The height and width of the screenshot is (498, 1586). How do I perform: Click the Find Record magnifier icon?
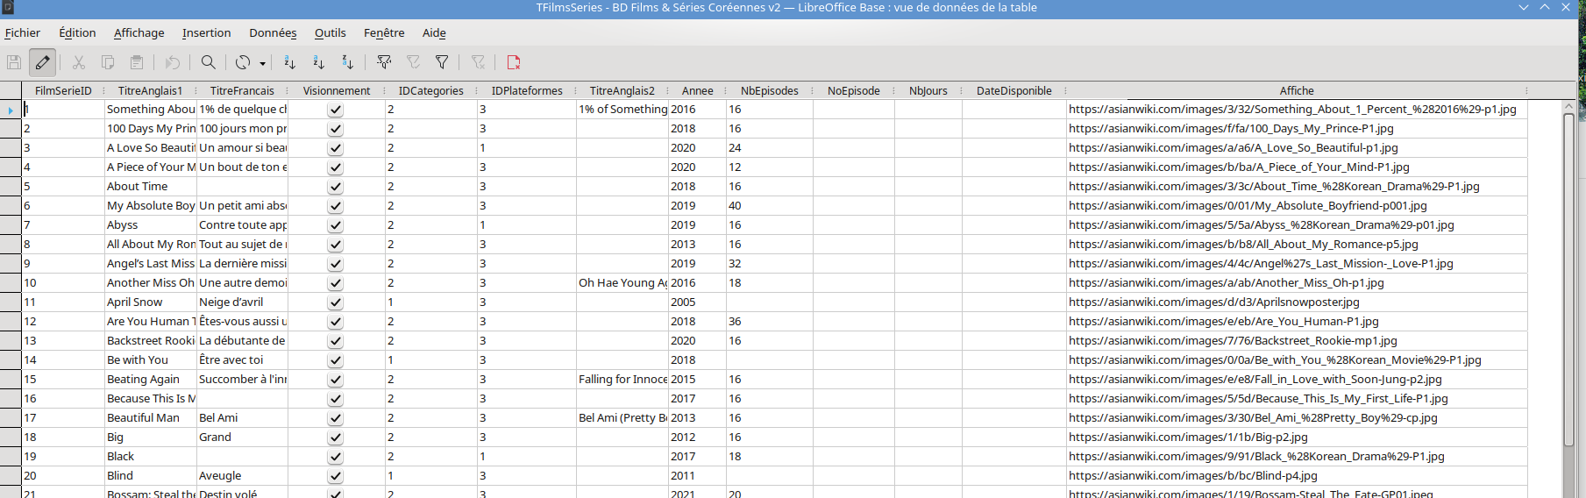coord(208,62)
